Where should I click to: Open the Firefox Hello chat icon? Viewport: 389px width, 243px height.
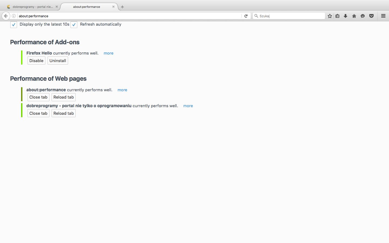[363, 16]
